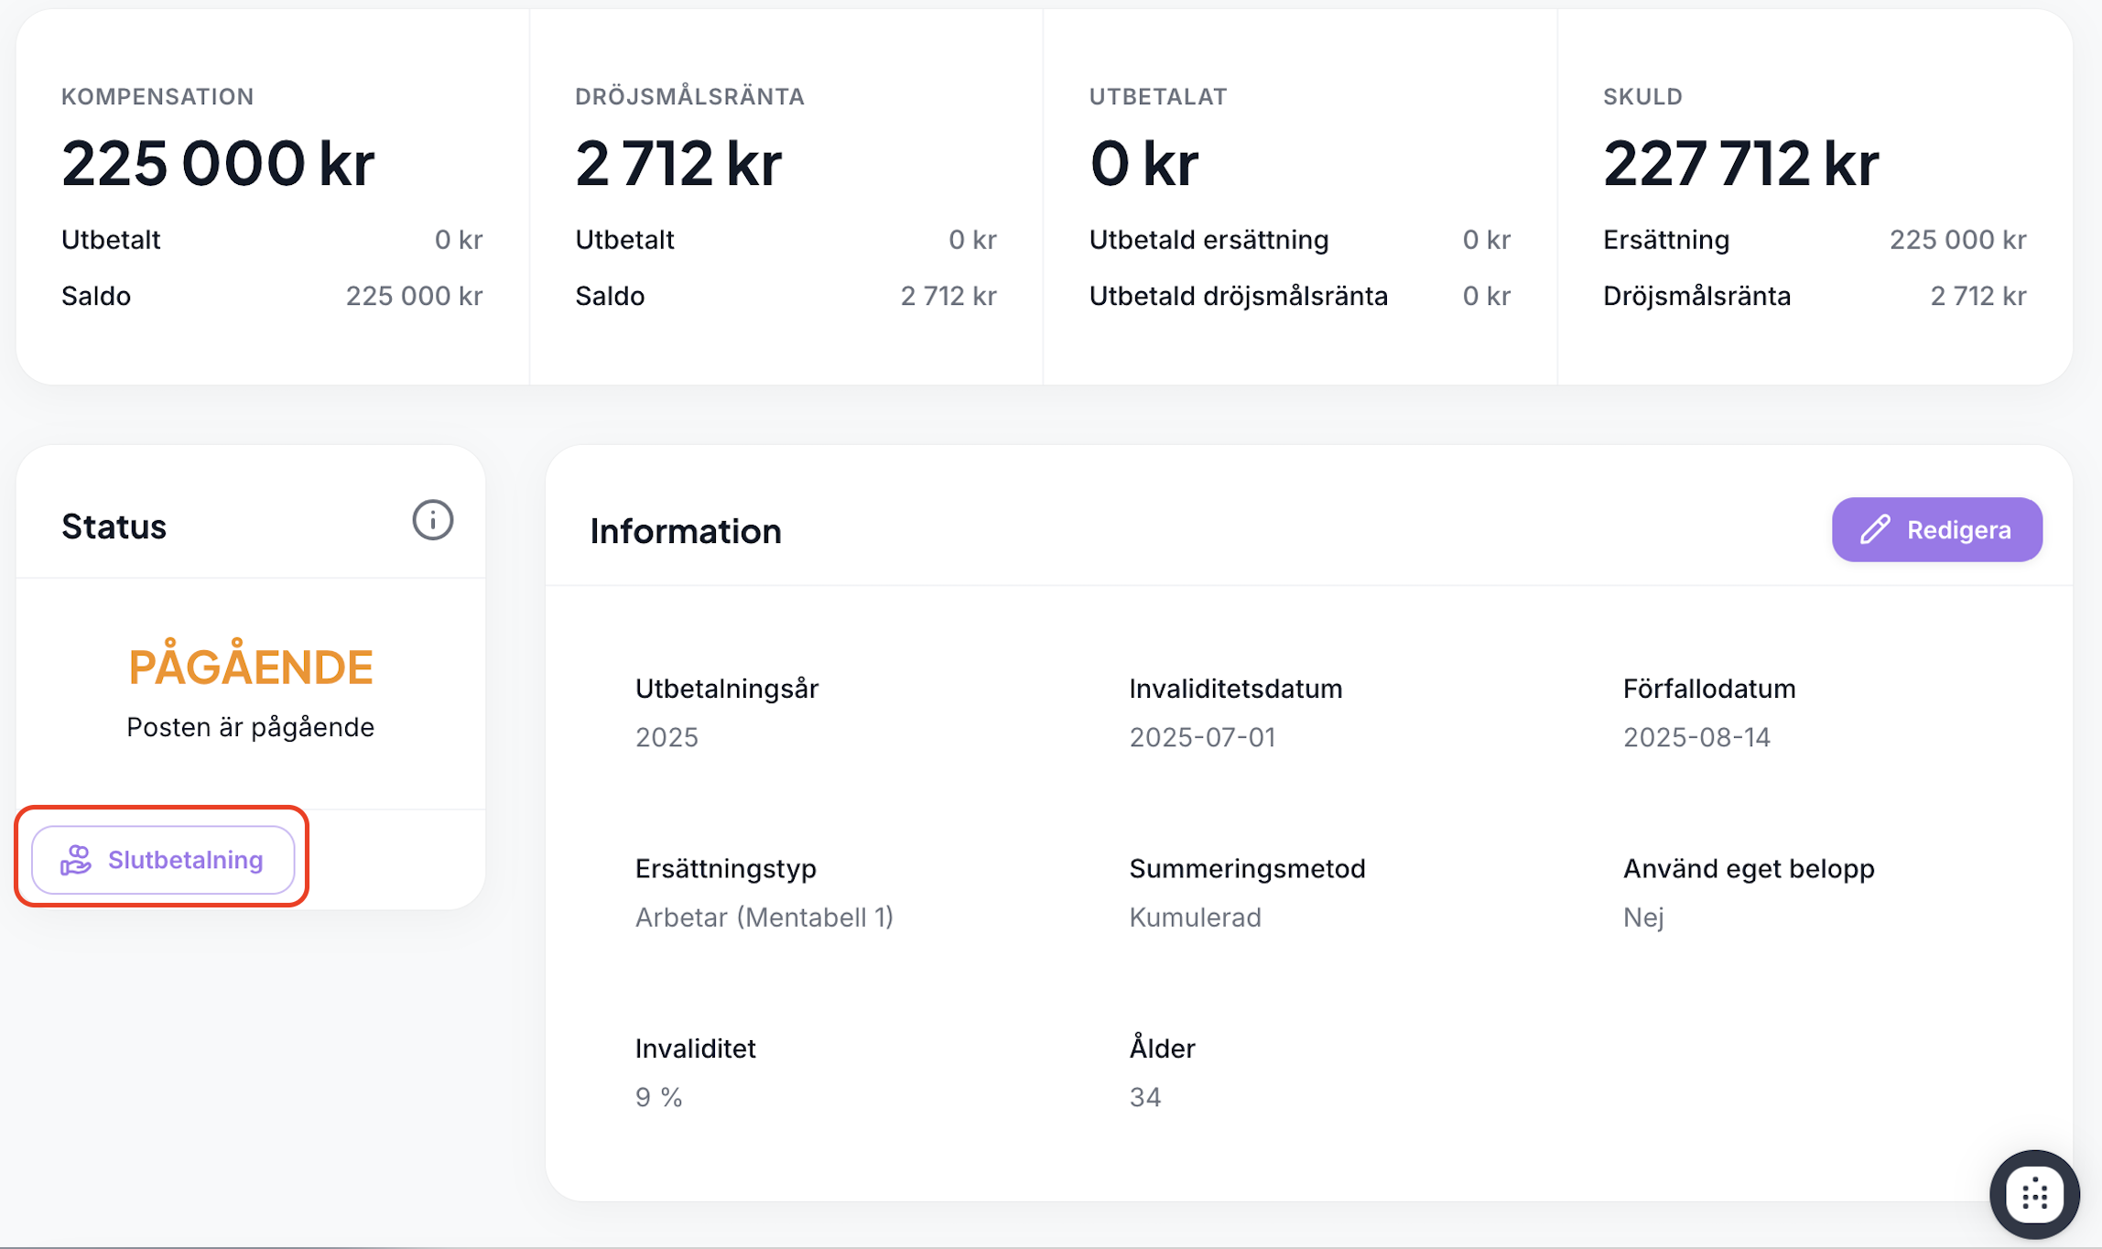Click the hand-coins icon on Slutbetalning
Screen dimensions: 2102x1249
(76, 860)
